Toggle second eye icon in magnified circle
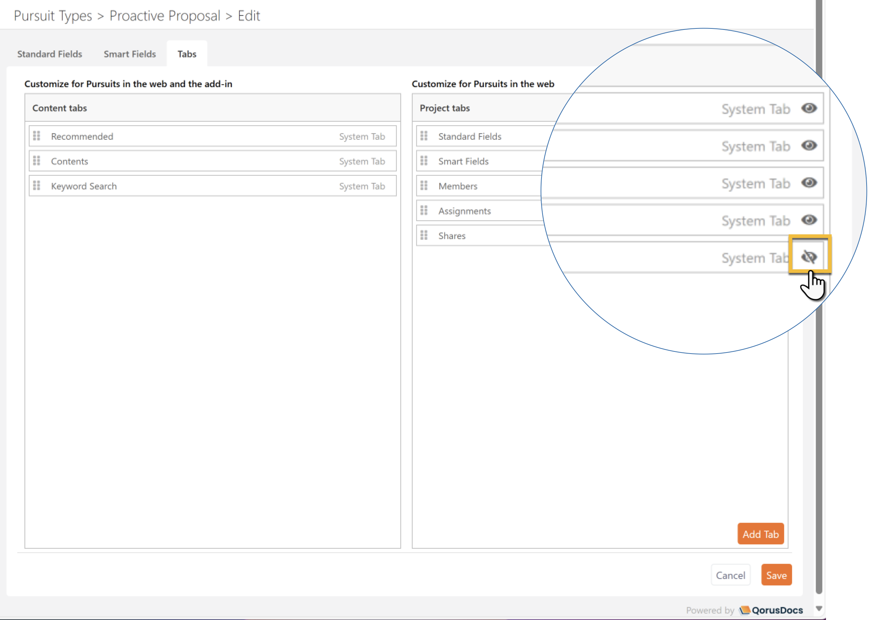Image resolution: width=872 pixels, height=620 pixels. (809, 145)
